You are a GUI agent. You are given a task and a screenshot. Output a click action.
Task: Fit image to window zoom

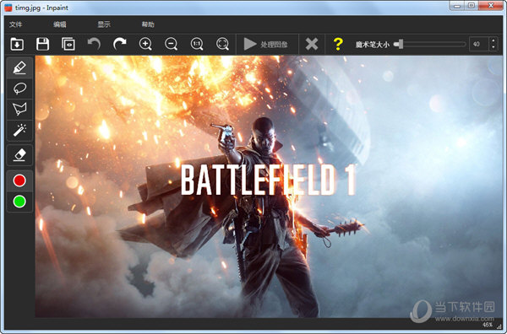[222, 44]
